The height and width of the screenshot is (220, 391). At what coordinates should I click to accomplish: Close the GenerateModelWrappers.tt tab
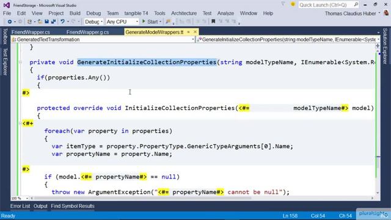pos(195,32)
